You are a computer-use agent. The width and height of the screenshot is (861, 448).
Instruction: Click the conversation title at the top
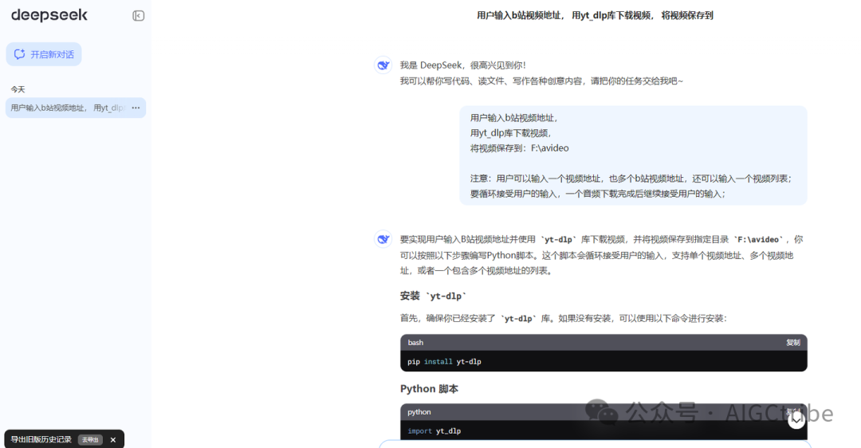[595, 15]
